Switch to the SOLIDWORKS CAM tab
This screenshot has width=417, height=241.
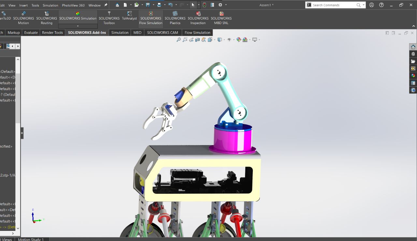coord(163,33)
